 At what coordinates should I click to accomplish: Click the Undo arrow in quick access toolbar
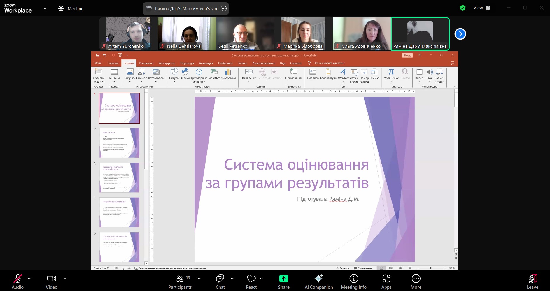104,55
